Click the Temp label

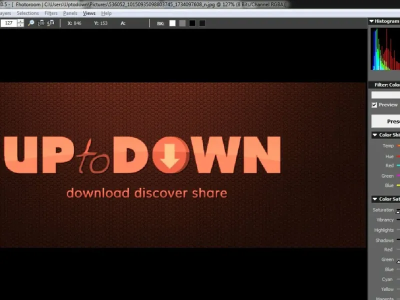[388, 145]
